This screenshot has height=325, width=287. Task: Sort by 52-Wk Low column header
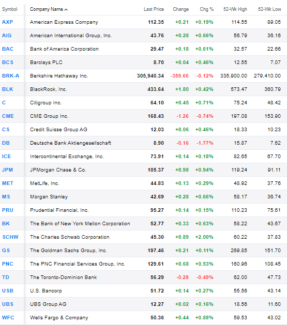(269, 9)
